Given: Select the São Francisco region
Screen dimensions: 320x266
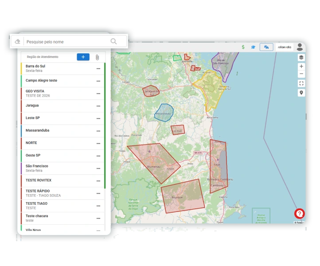Looking at the screenshot, I should [62, 168].
